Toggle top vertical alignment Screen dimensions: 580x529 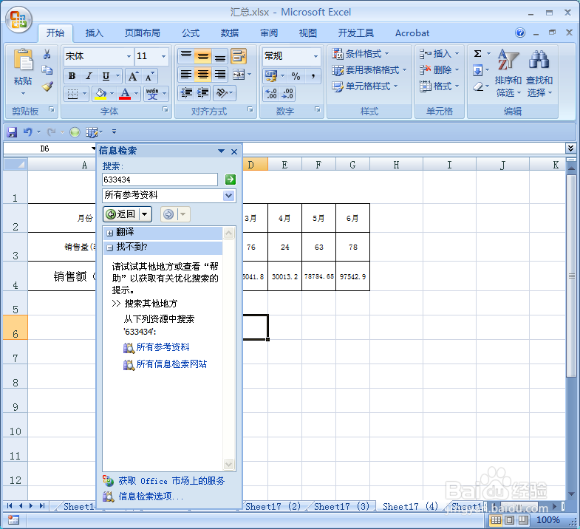pos(185,56)
